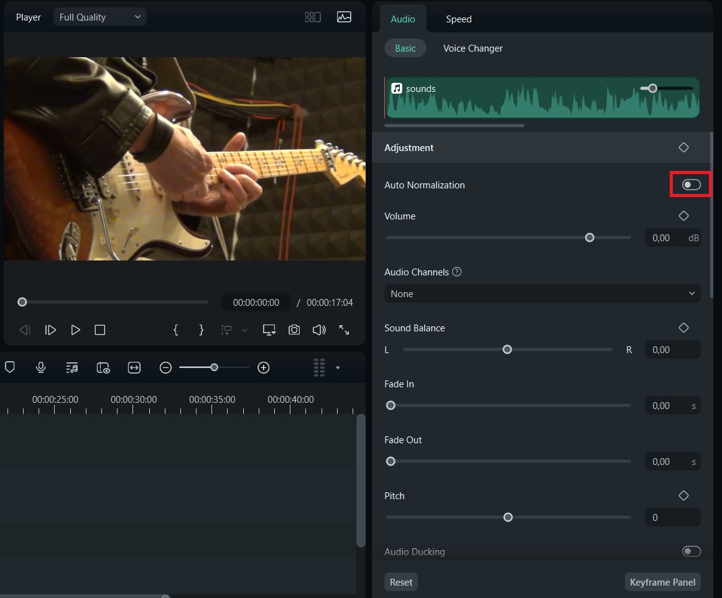
Task: Add keyframe for Pitch
Action: tap(684, 496)
